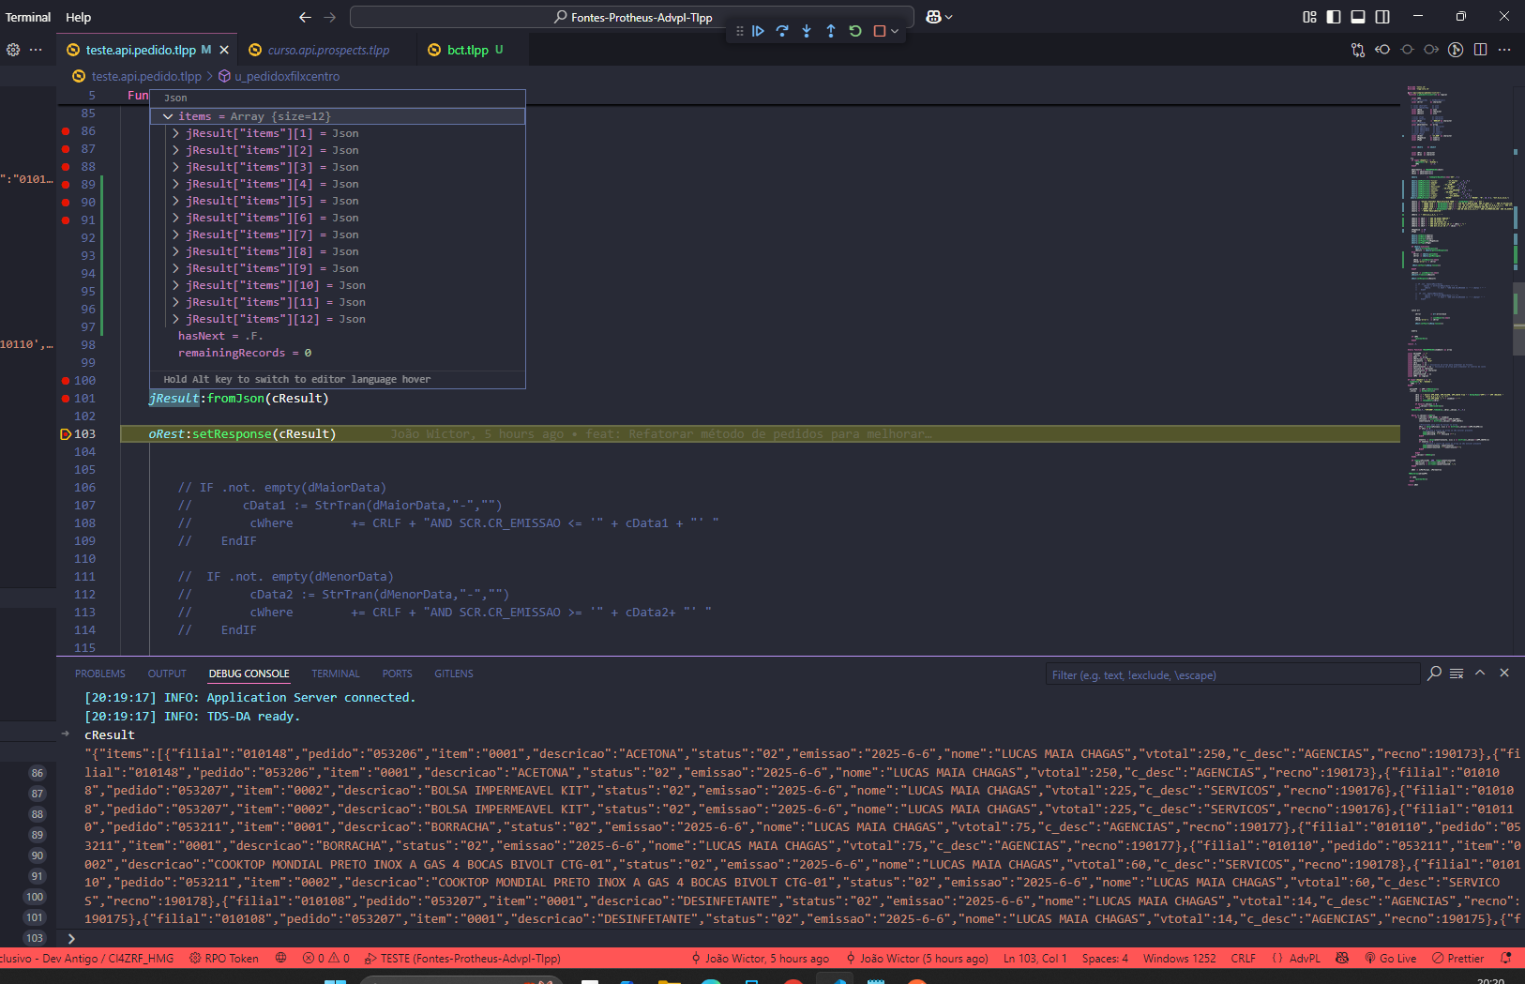The height and width of the screenshot is (984, 1525).
Task: Stop the debug session
Action: [x=880, y=31]
